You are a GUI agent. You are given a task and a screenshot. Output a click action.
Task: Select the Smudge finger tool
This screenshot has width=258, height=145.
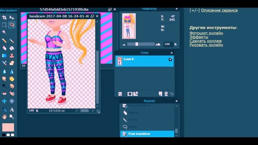[x=4, y=79]
